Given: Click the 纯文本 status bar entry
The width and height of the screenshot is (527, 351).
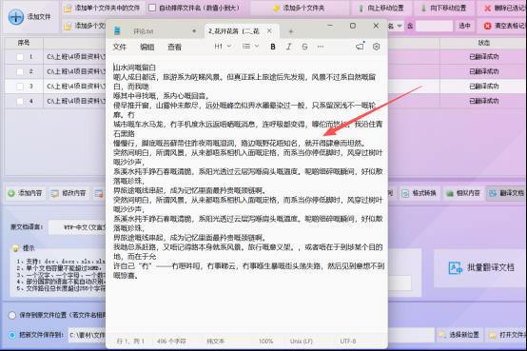Looking at the screenshot, I should click(x=215, y=341).
